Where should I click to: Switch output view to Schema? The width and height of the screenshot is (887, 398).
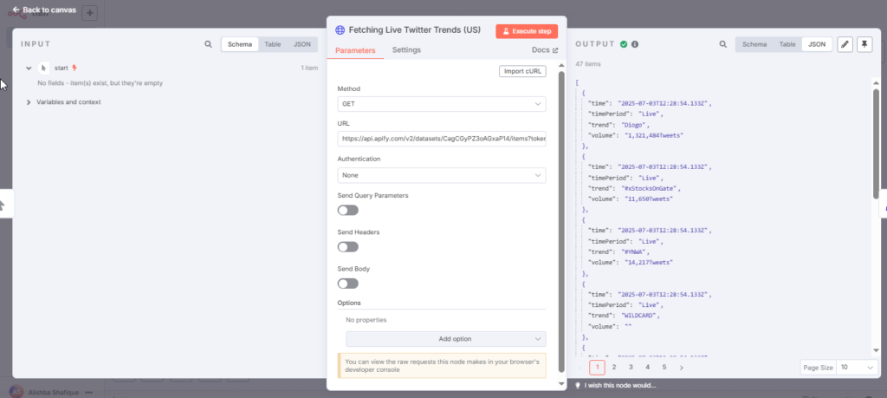point(754,44)
